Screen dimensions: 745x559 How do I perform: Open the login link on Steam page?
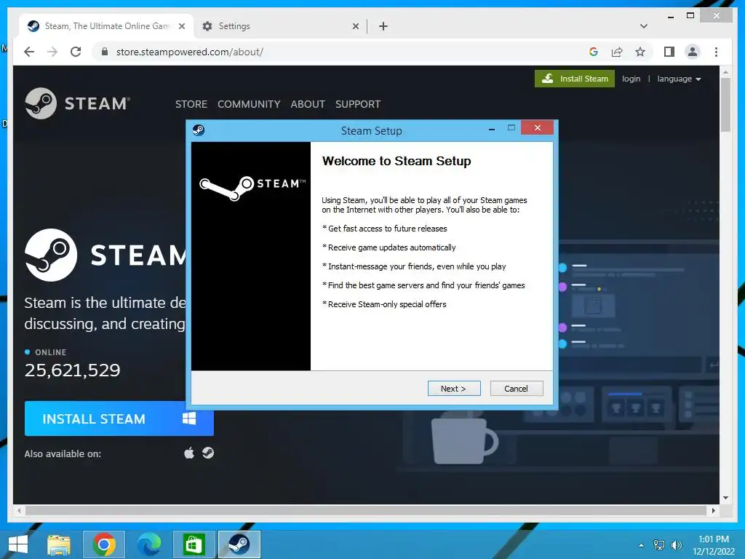(x=631, y=79)
